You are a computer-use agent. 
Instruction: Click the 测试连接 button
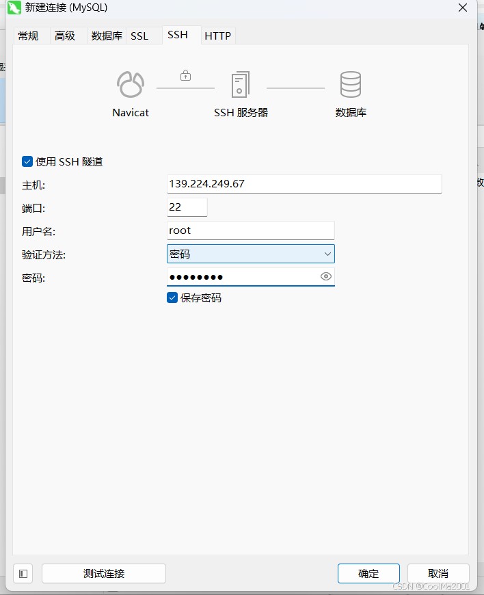click(104, 573)
